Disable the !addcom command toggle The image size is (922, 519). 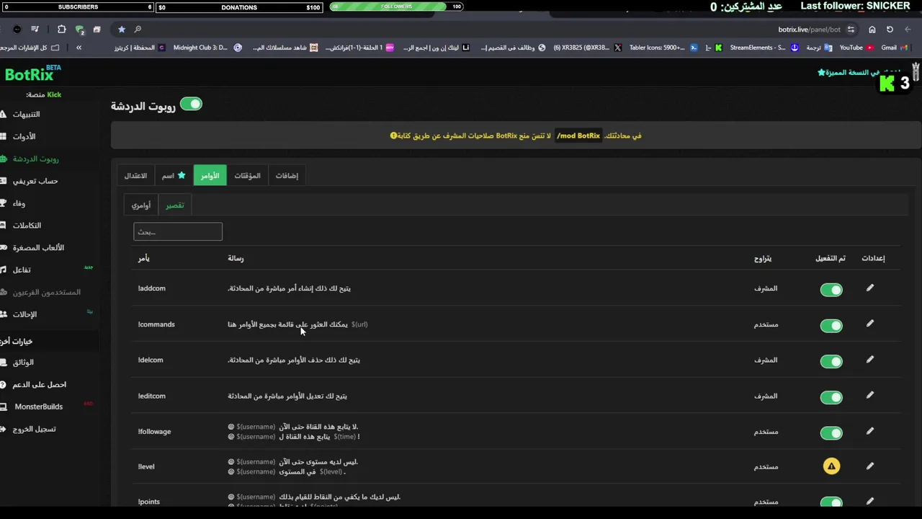click(x=831, y=290)
